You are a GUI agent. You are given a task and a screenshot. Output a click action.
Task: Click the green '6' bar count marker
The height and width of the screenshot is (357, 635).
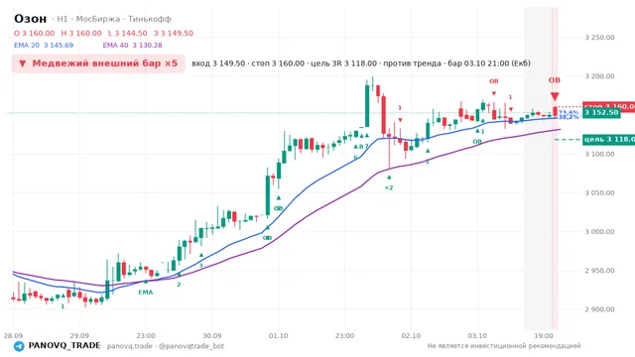355,158
